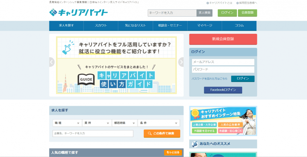Click the メールアドレス input field
The image size is (307, 157).
[223, 62]
